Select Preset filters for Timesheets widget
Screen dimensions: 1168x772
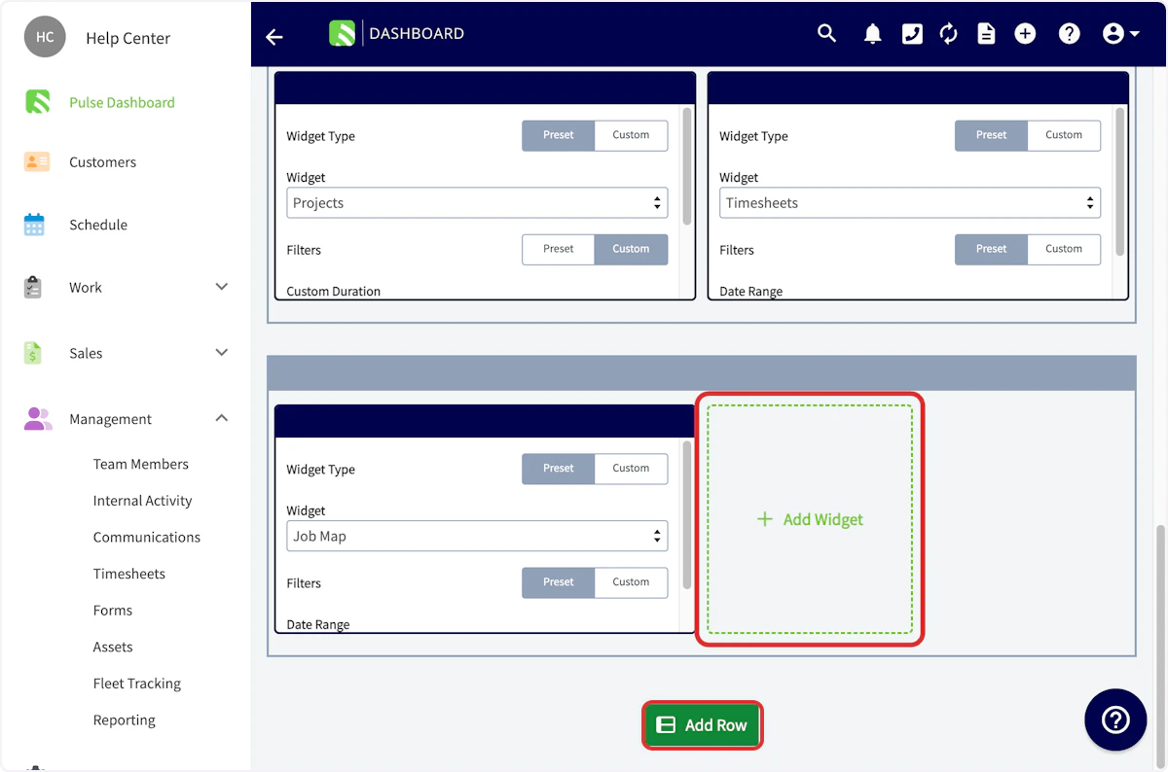[991, 249]
